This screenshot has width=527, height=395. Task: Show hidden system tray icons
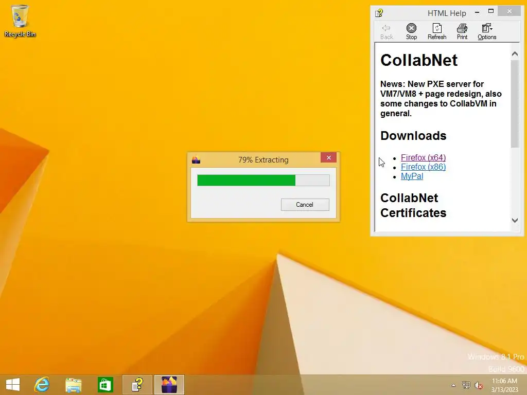pyautogui.click(x=453, y=385)
